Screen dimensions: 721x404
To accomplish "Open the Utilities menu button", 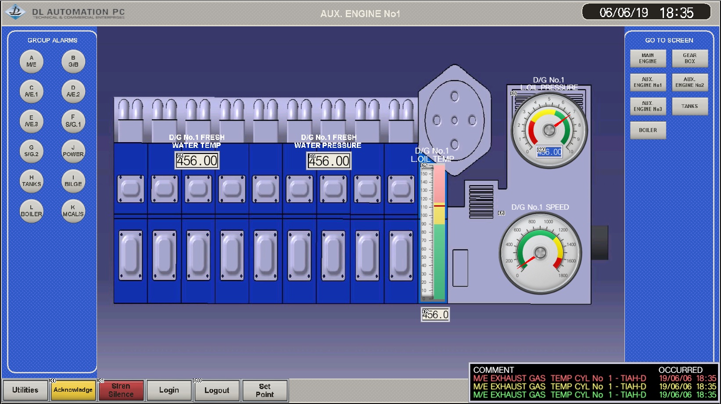I will click(x=25, y=390).
